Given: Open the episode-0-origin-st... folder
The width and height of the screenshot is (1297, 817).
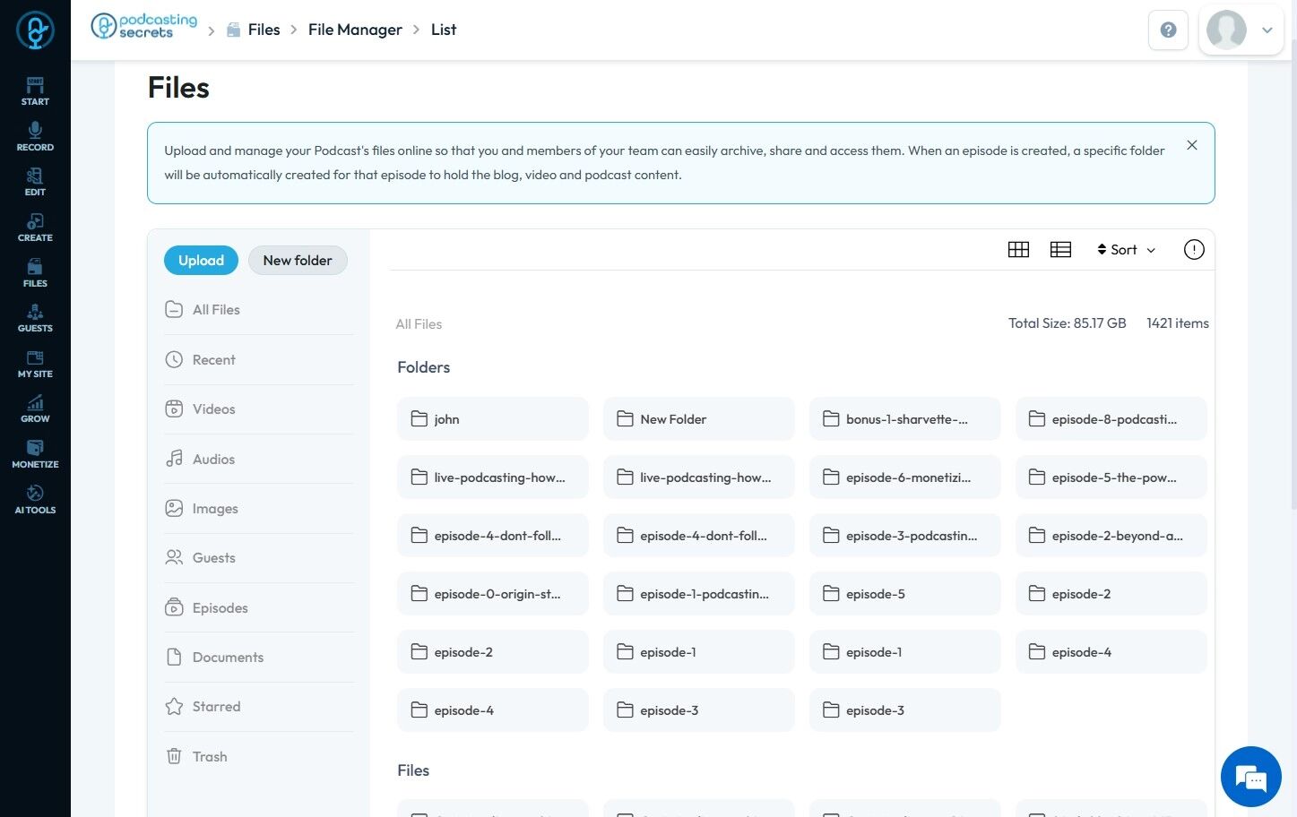Looking at the screenshot, I should (x=493, y=594).
